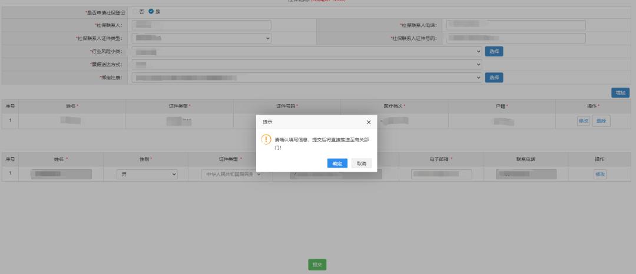Expand the 绑定社康 dropdown

pos(306,78)
